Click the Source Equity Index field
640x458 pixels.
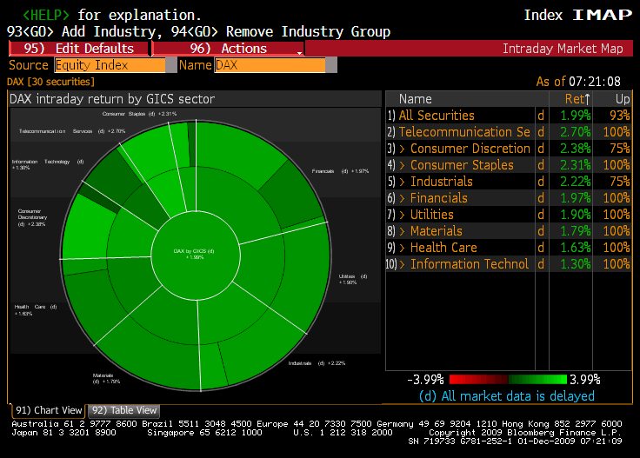tap(110, 65)
